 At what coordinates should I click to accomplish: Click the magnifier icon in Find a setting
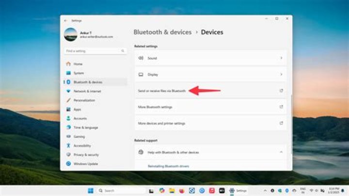coord(123,51)
